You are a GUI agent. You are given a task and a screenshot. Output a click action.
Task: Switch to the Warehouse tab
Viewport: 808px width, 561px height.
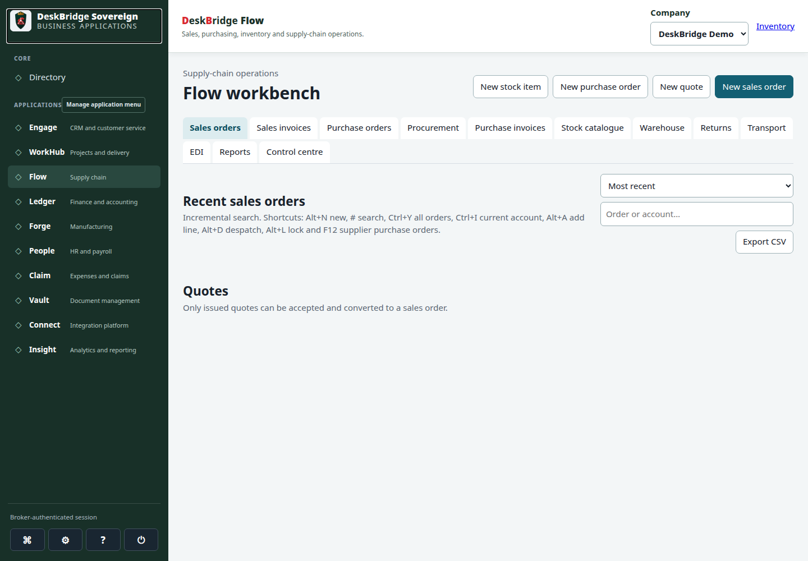(x=662, y=128)
